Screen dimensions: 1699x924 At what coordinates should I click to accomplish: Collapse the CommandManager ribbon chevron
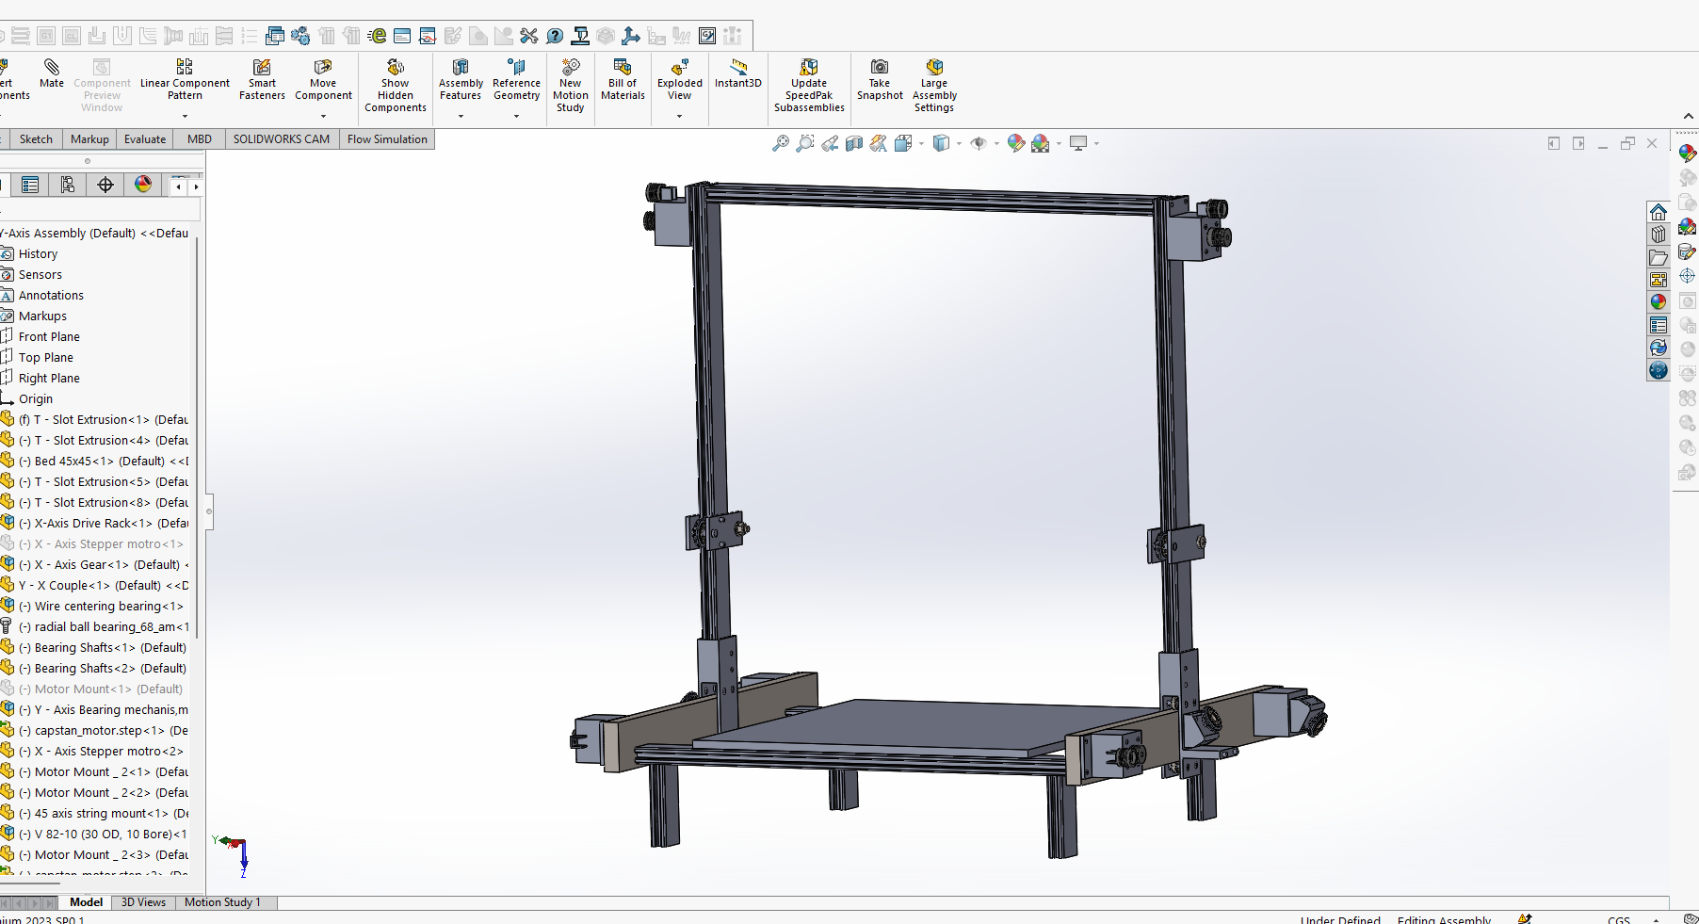(1688, 116)
